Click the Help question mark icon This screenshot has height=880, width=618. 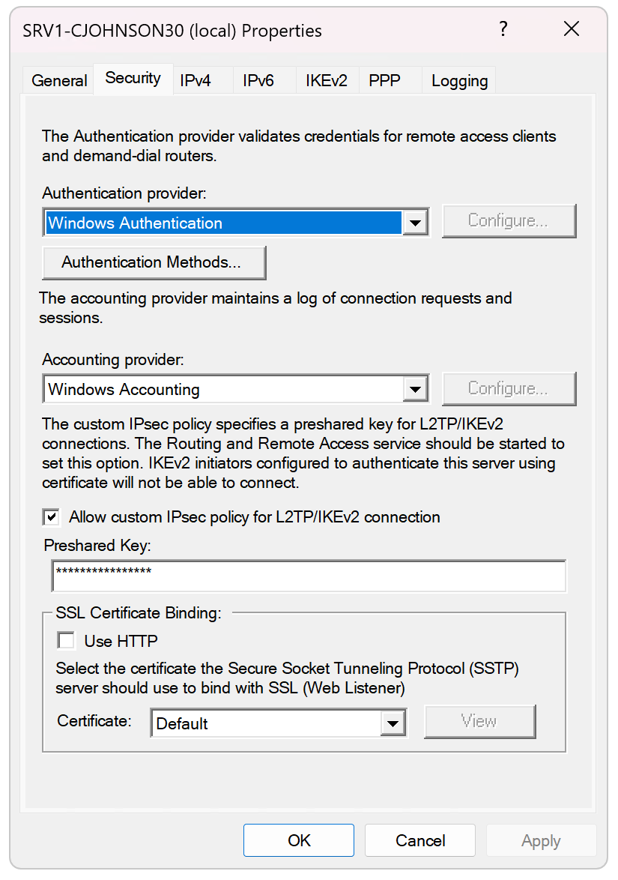tap(503, 29)
